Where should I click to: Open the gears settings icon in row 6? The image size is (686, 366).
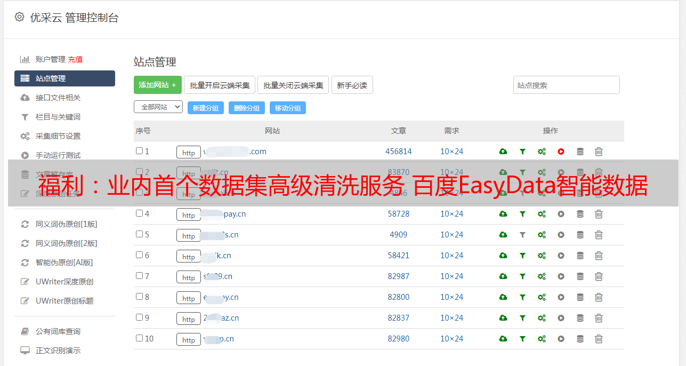point(542,256)
